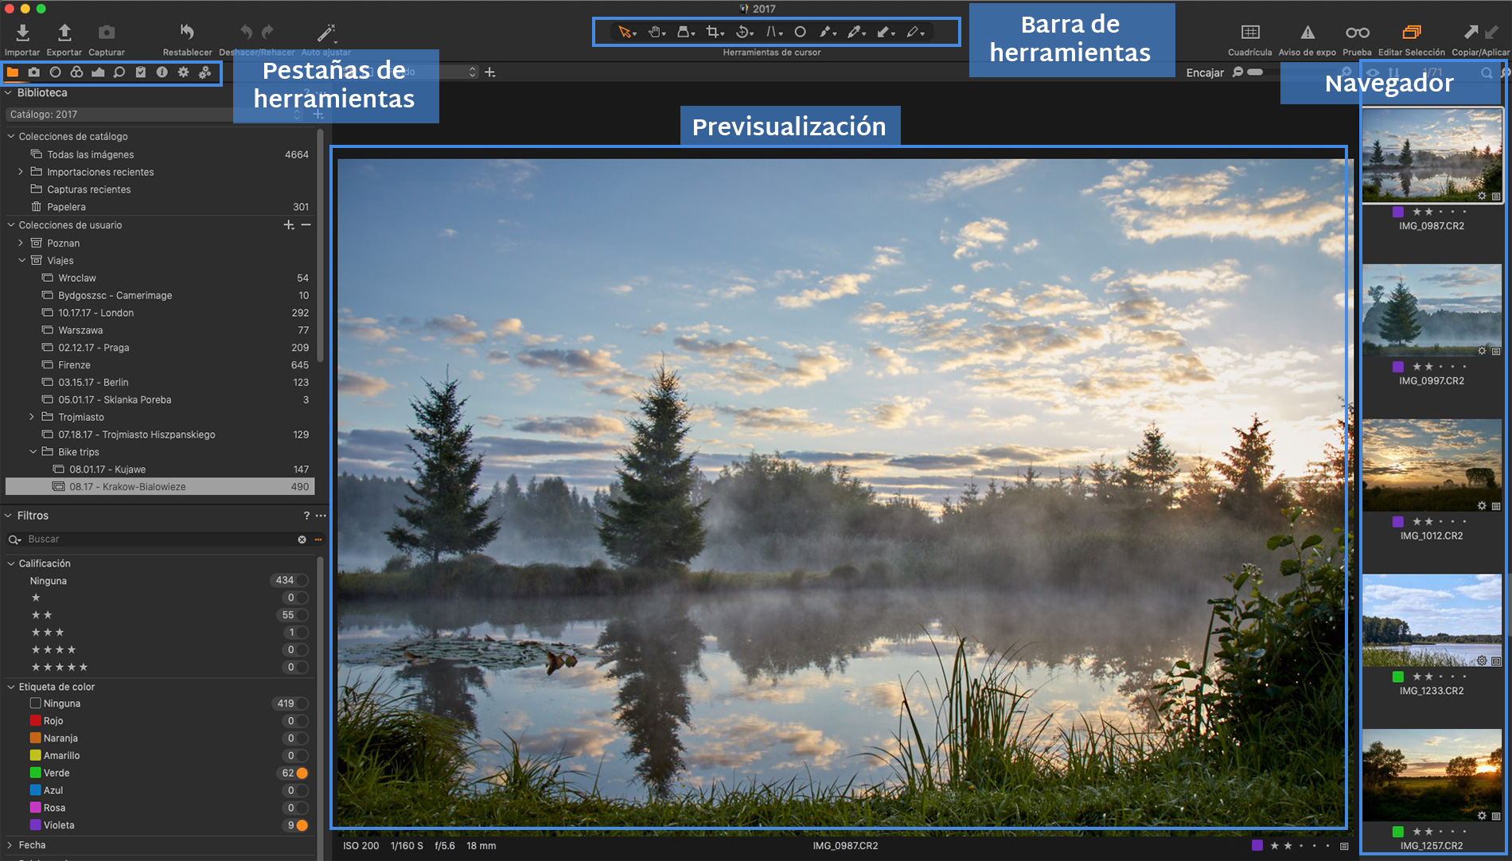Expand Importaciones recientes folder
Screen dimensions: 1512x861
tap(21, 172)
